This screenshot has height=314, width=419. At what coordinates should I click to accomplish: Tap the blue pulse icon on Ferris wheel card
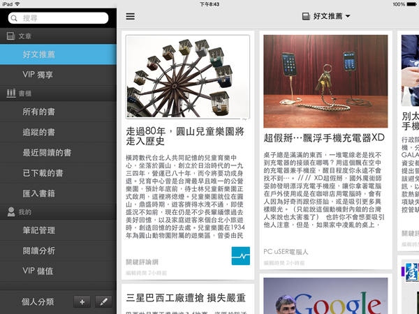tap(241, 256)
